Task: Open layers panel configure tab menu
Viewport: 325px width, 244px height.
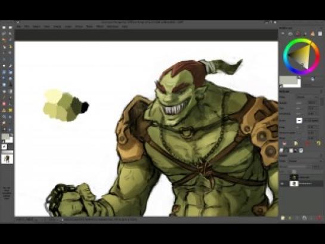Action: point(321,155)
